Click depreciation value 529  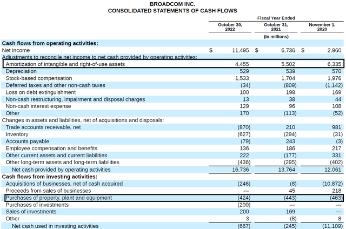coord(244,71)
